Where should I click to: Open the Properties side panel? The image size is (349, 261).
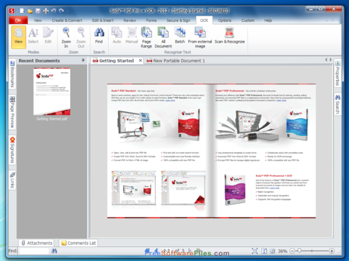click(338, 73)
